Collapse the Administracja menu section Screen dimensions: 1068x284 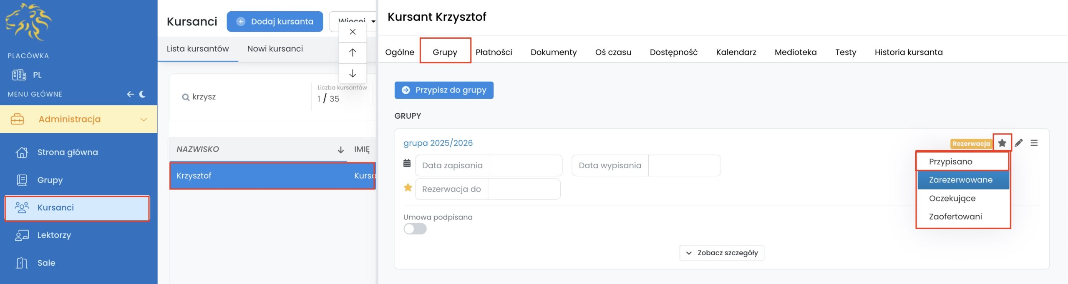(x=144, y=120)
